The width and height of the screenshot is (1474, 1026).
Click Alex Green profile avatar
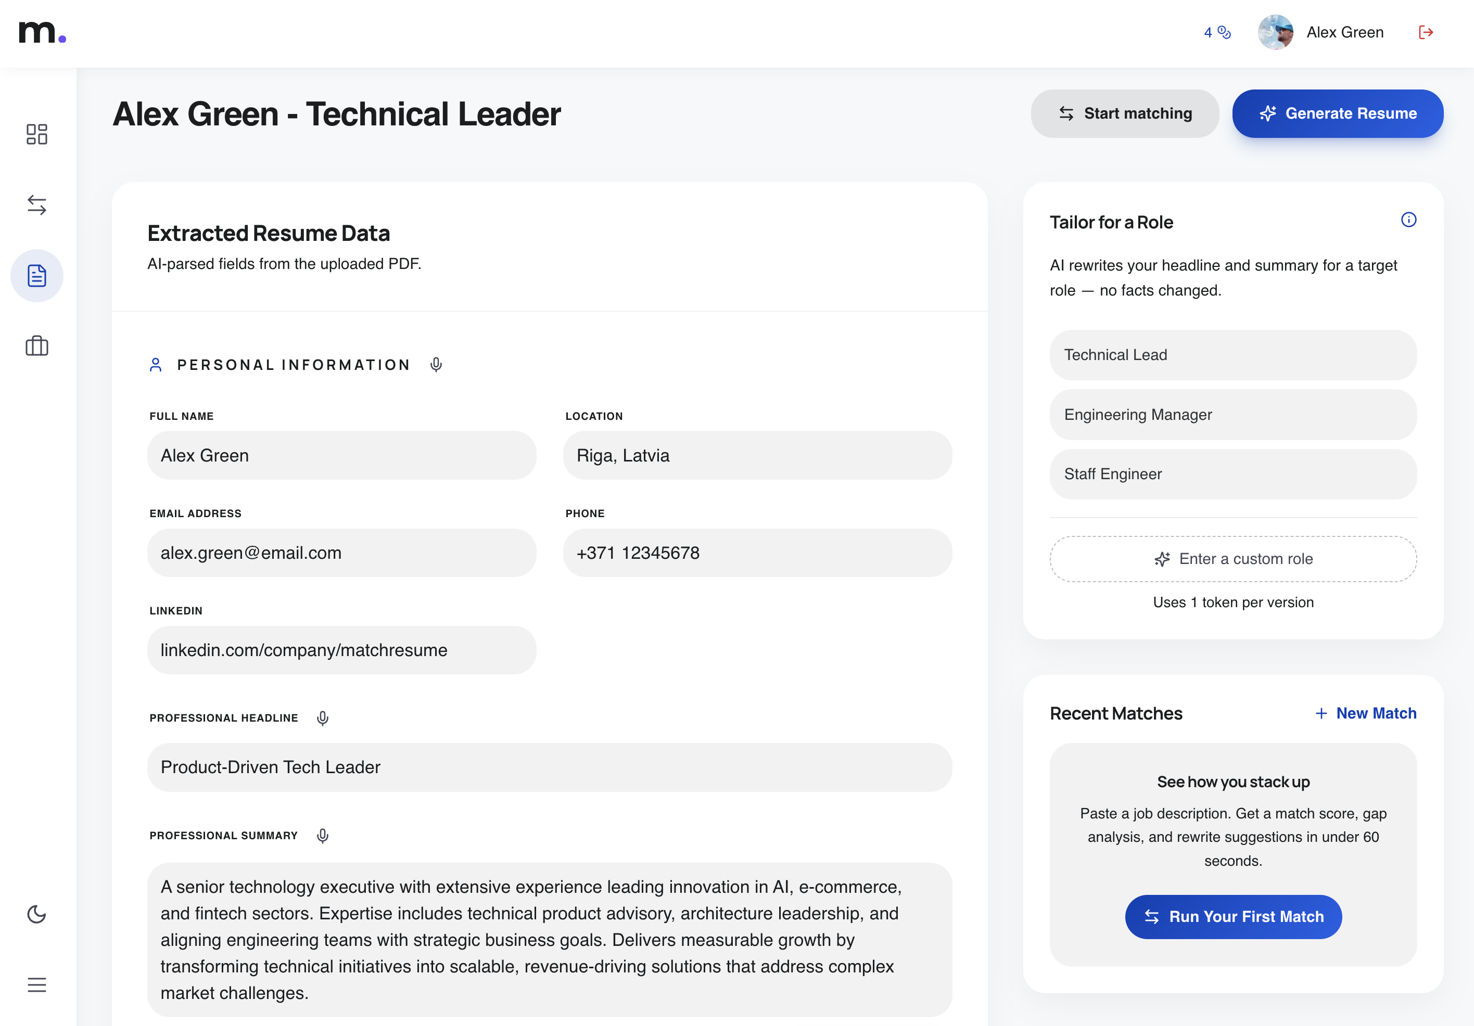[x=1275, y=32]
